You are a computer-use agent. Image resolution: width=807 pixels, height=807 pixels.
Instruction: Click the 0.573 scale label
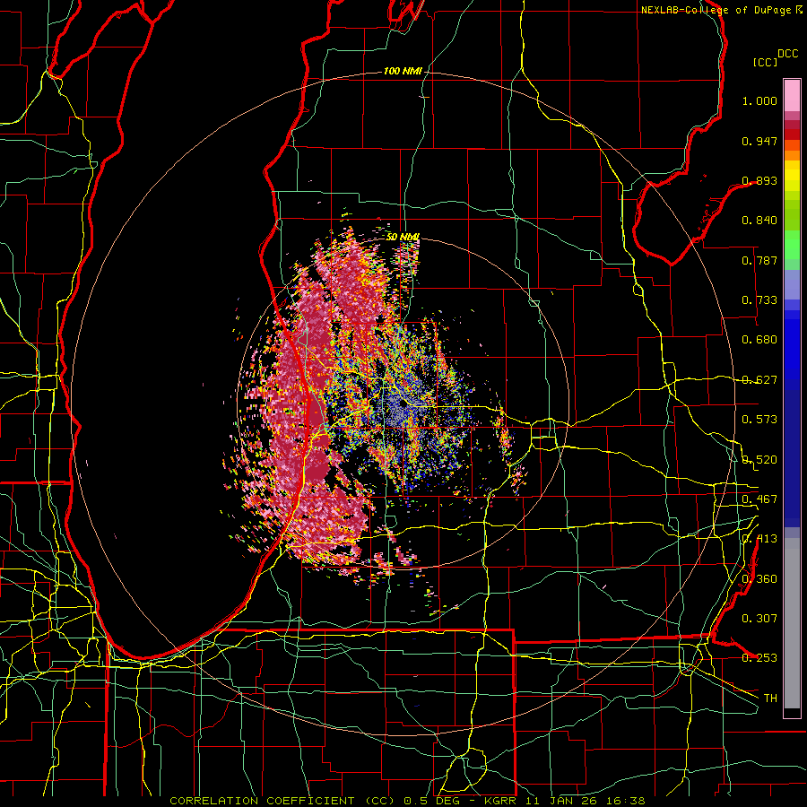pos(759,420)
